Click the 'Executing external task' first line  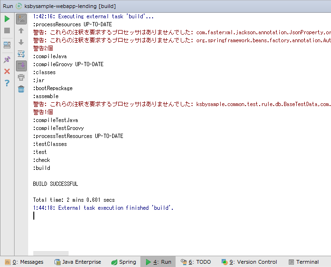tap(93, 16)
